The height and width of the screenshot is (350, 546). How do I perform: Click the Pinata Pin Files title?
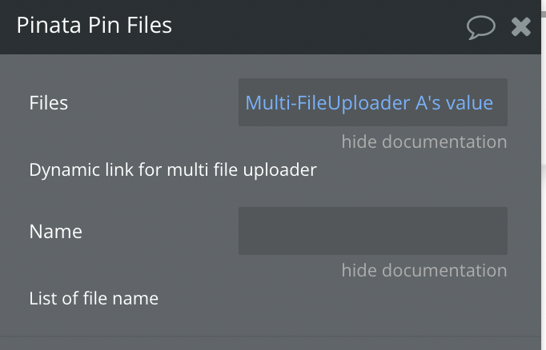[x=94, y=25]
